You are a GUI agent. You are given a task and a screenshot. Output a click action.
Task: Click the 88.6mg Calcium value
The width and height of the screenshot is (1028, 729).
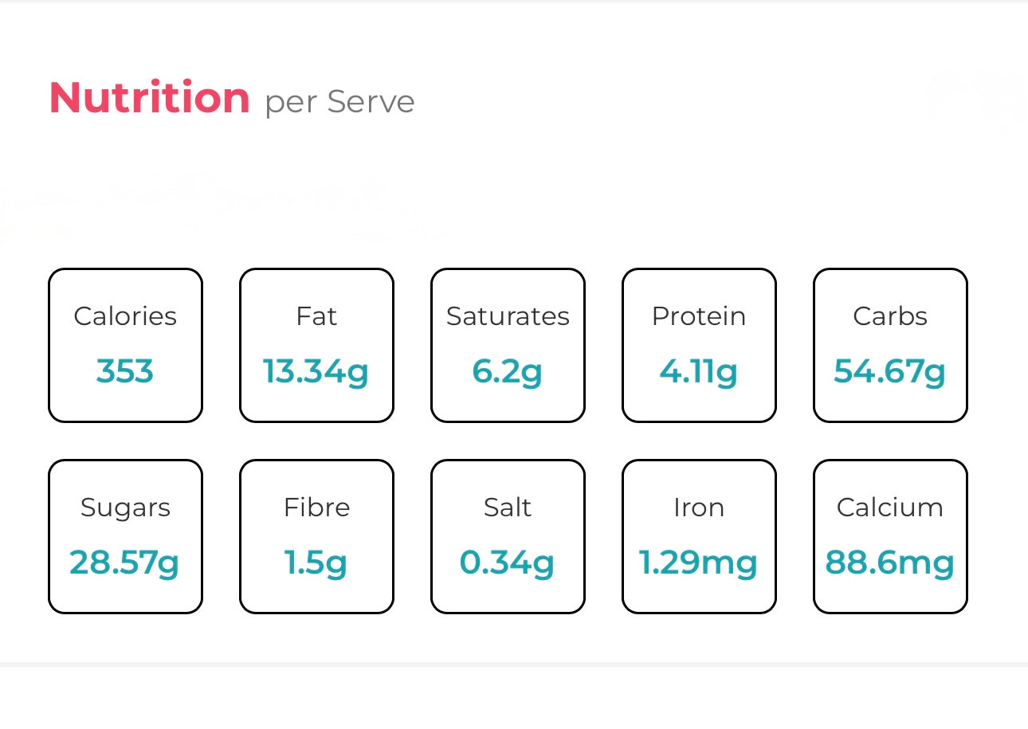(890, 562)
